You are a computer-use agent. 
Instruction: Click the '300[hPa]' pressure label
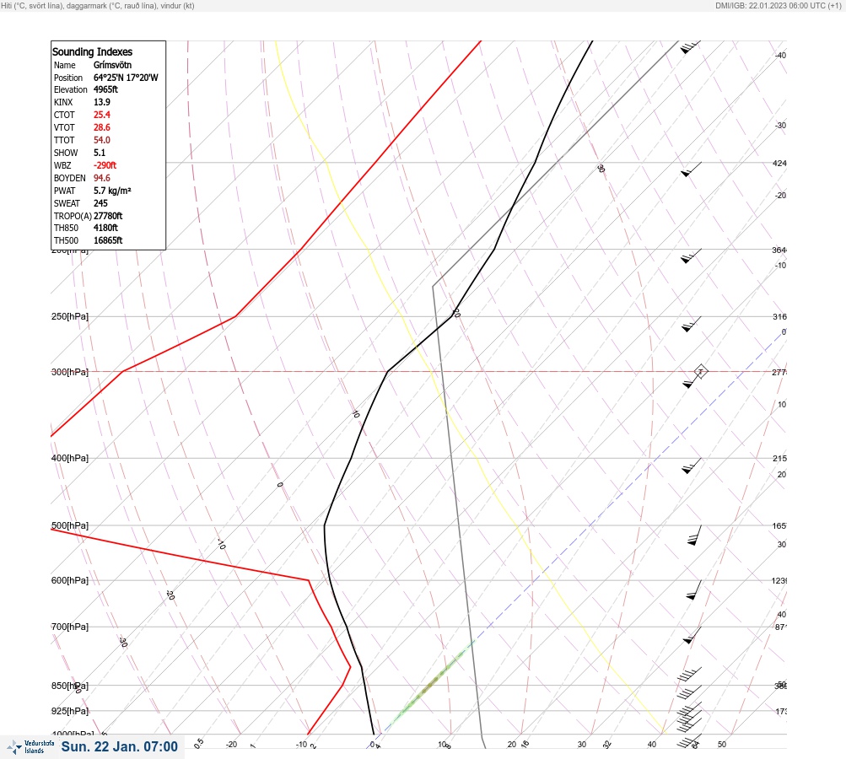click(x=70, y=372)
